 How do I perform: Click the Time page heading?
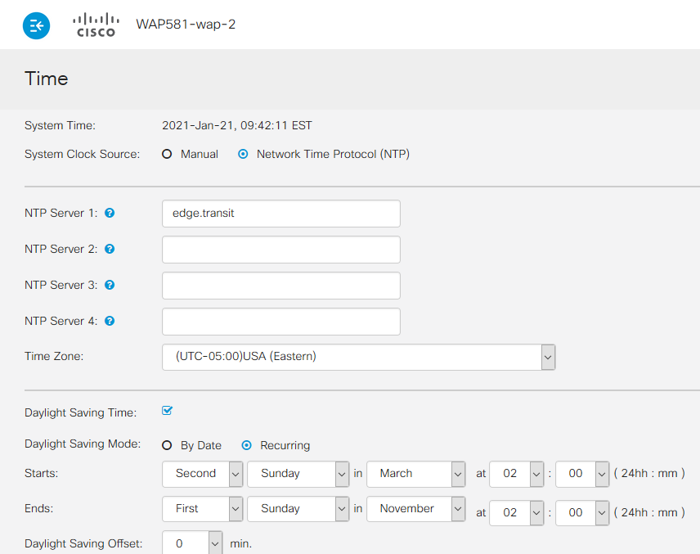pos(47,79)
